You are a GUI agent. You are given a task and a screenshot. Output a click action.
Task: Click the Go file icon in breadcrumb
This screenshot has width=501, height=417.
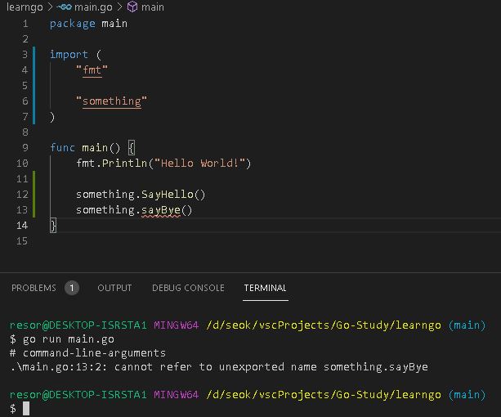coord(65,7)
